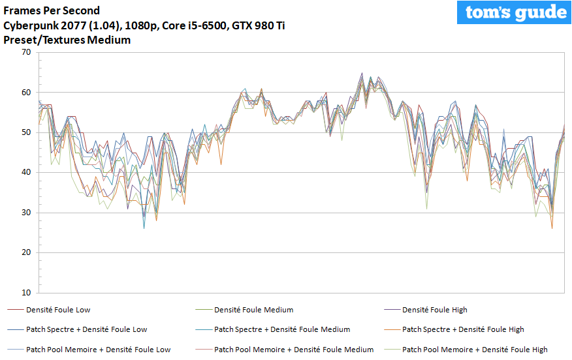Select the 'Frames Per Second' chart title
Image resolution: width=572 pixels, height=360 pixels.
52,10
